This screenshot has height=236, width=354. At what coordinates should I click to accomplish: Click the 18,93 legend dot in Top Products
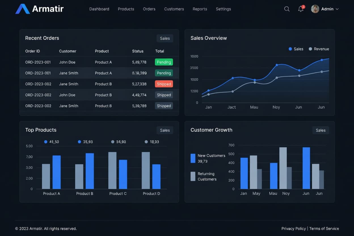pyautogui.click(x=146, y=142)
